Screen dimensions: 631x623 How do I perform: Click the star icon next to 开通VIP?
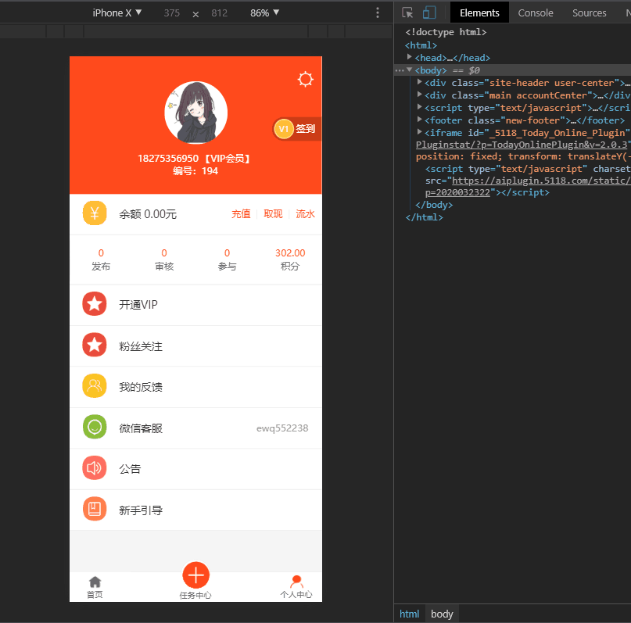click(95, 303)
